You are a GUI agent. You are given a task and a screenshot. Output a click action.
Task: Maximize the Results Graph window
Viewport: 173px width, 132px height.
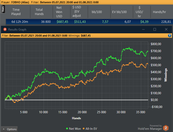click(x=155, y=29)
